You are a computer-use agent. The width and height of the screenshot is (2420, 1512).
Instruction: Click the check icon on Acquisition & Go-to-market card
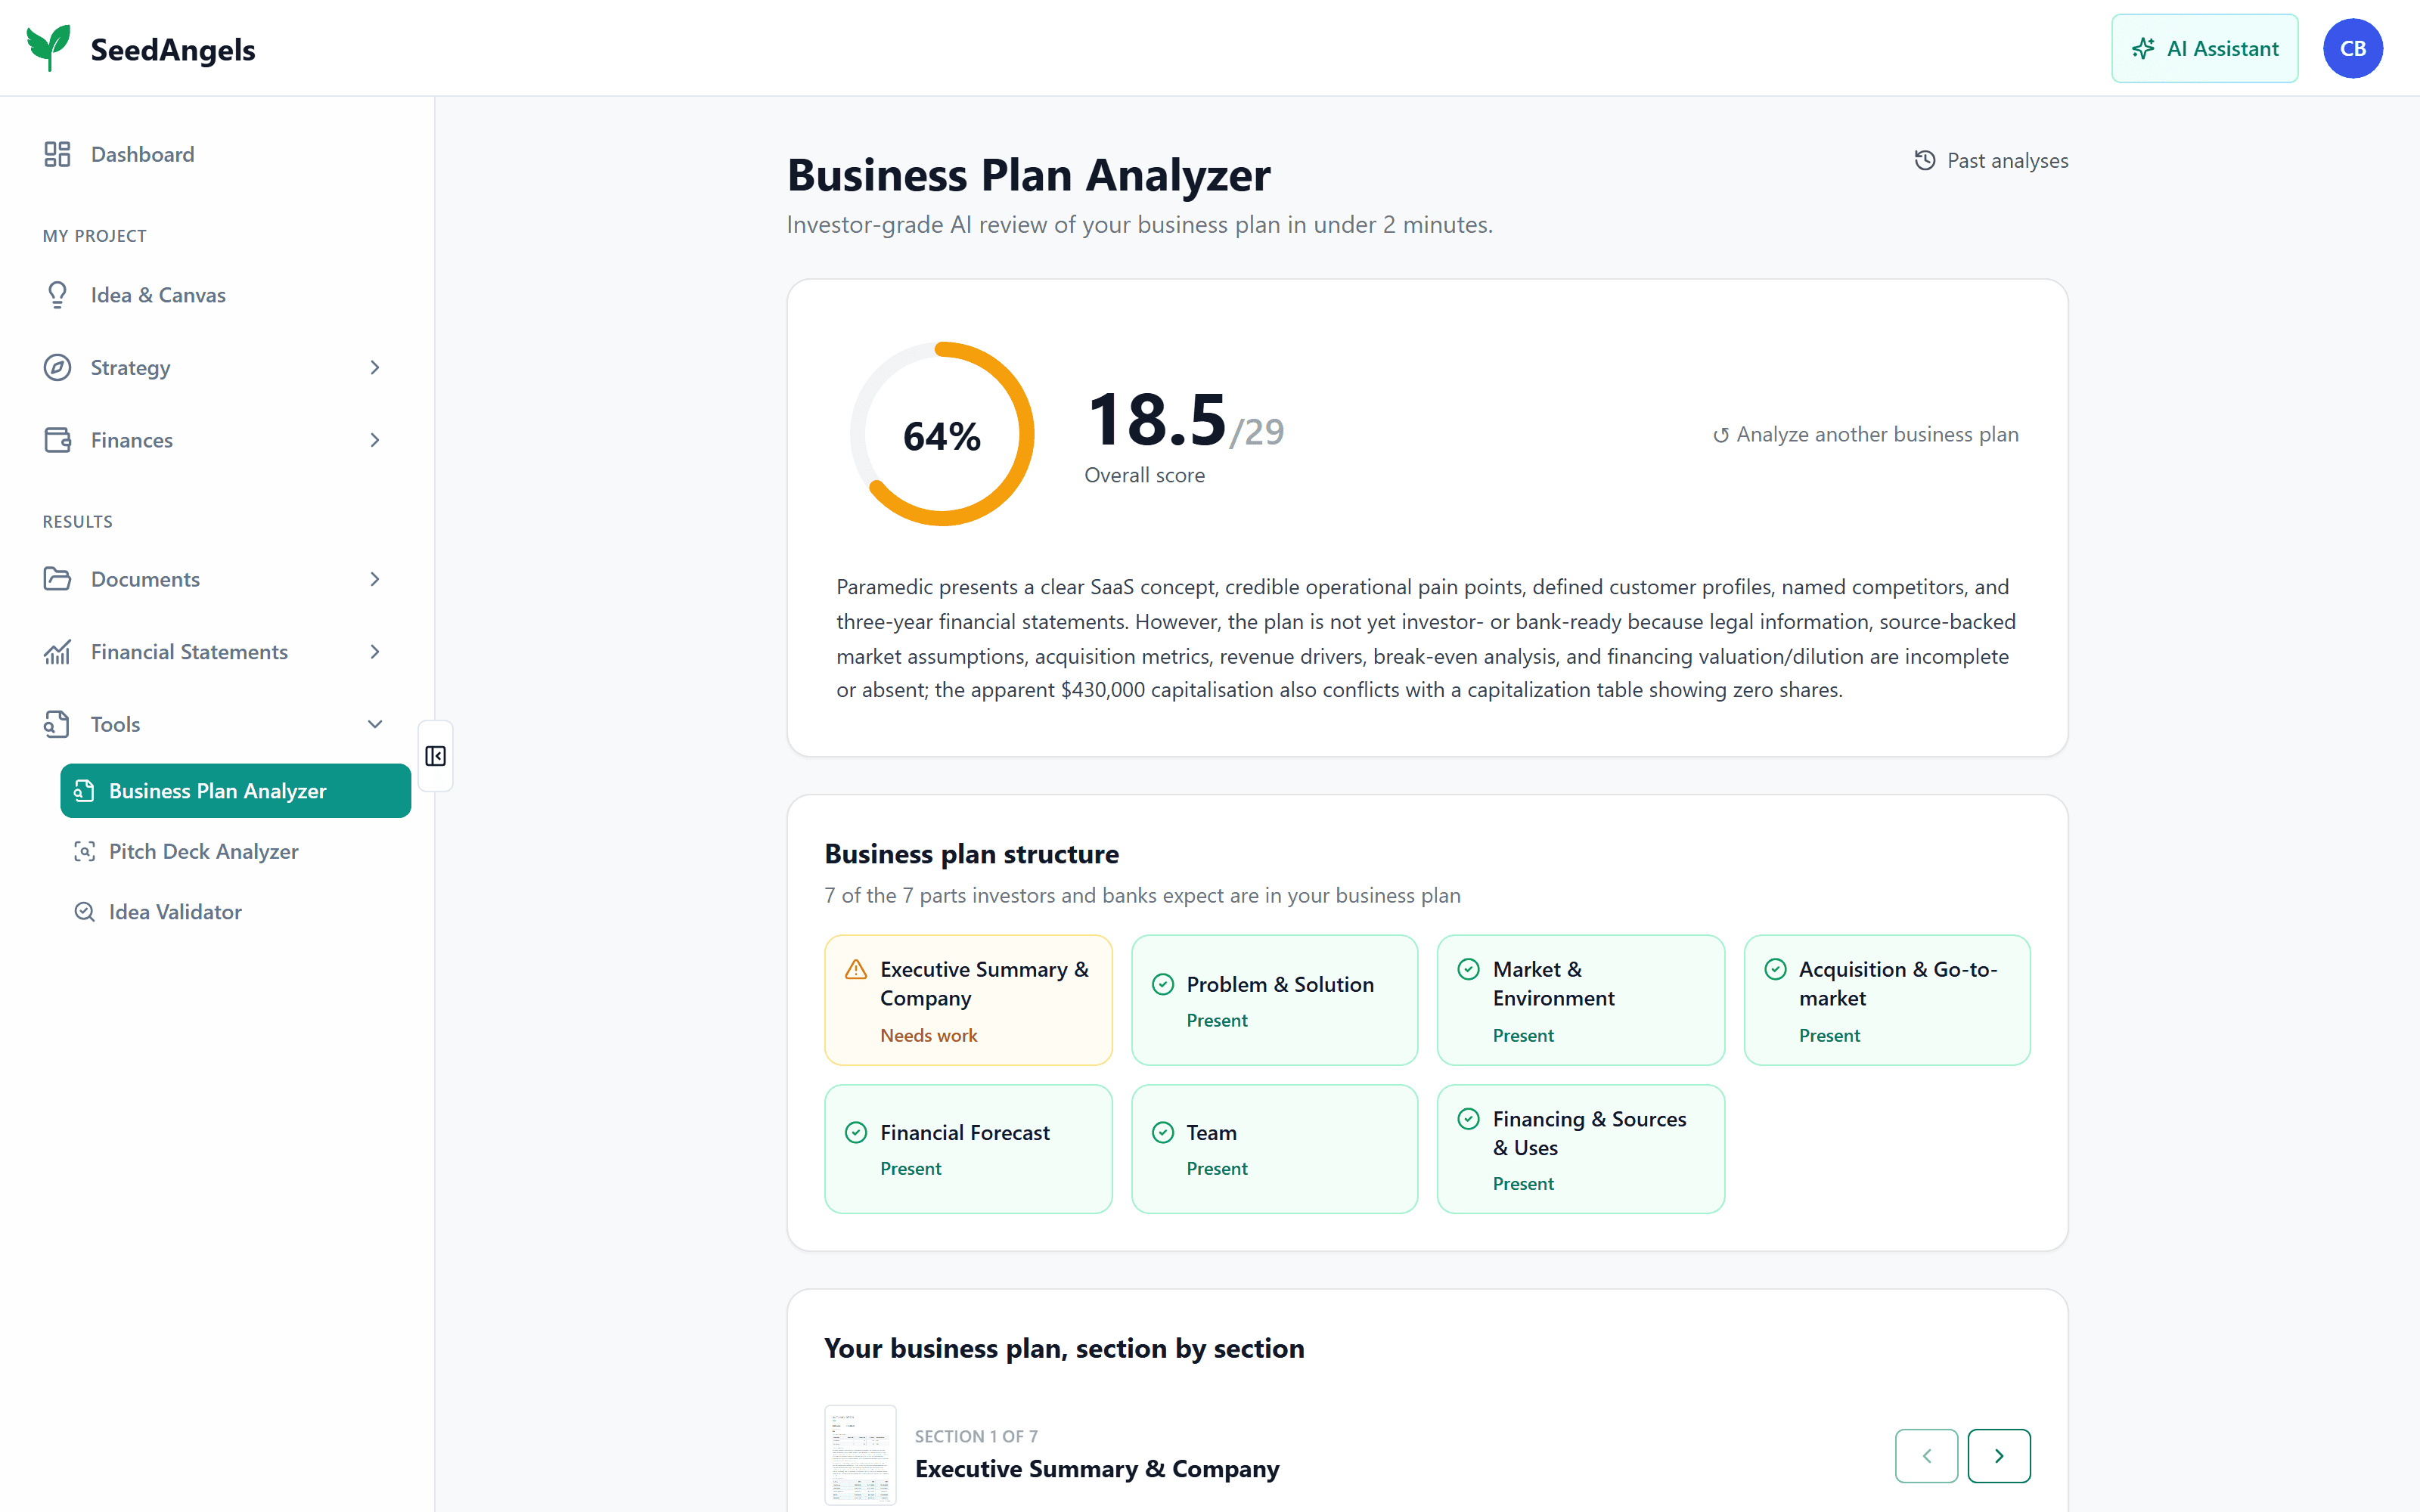point(1776,969)
